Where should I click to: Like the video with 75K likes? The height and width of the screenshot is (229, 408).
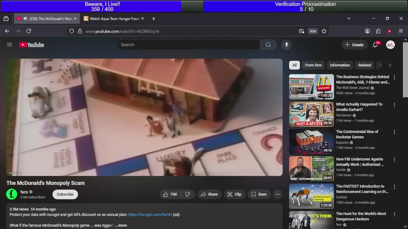click(x=171, y=194)
